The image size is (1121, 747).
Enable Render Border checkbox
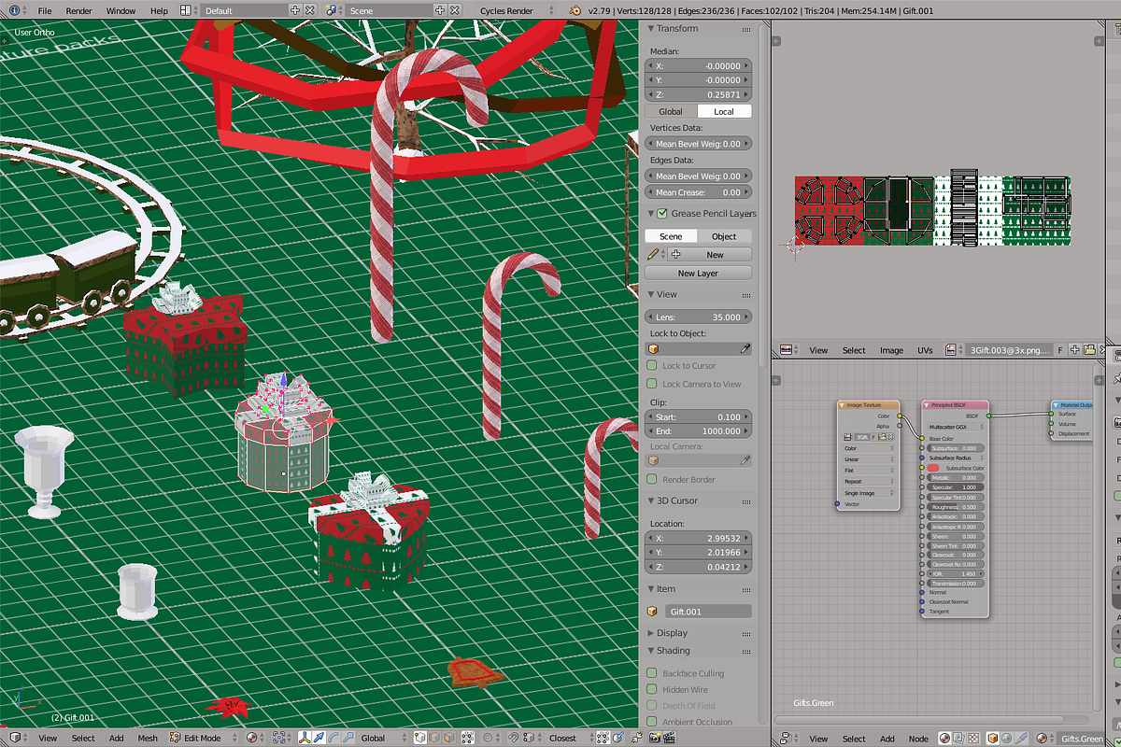coord(652,479)
